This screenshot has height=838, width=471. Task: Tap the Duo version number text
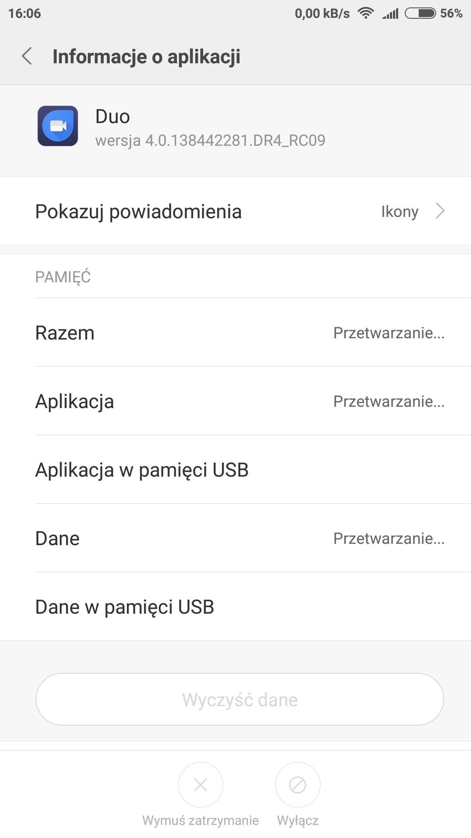tap(210, 141)
